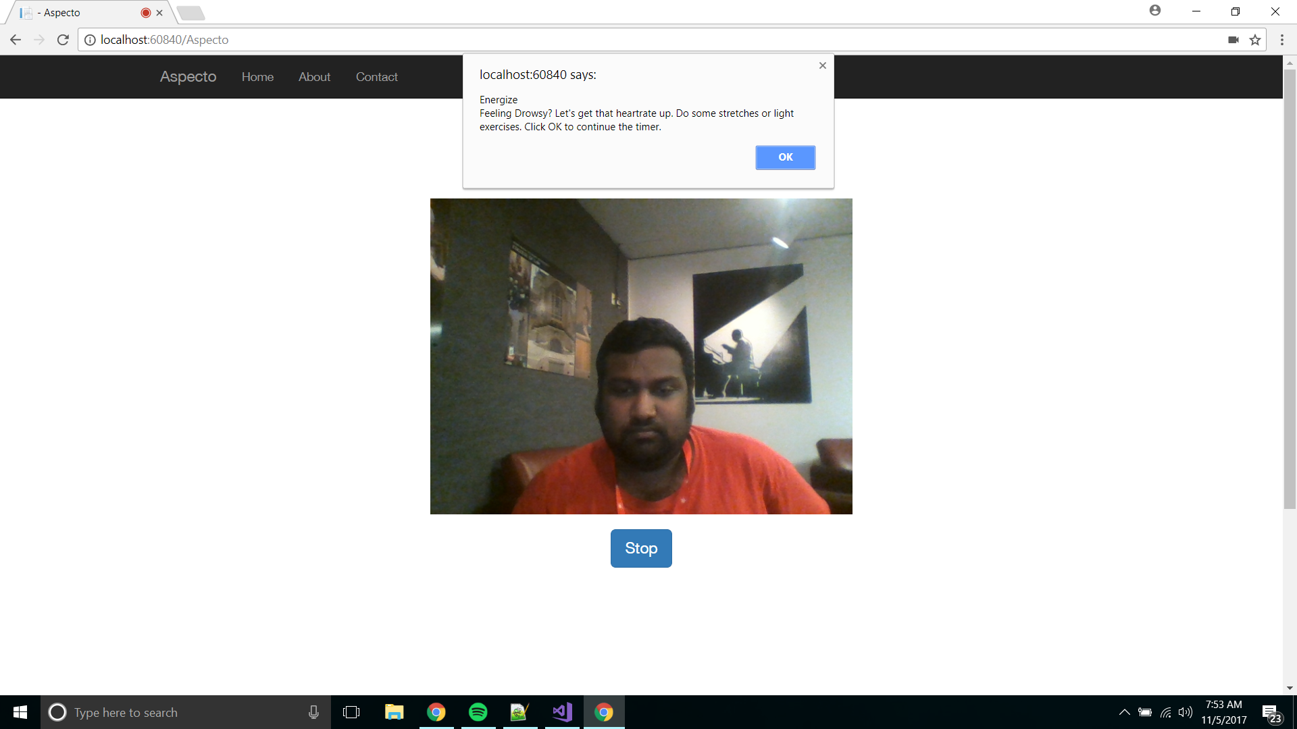Image resolution: width=1297 pixels, height=729 pixels.
Task: Open Visual Studio from the taskbar
Action: coord(562,712)
